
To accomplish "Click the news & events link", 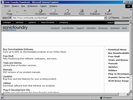I will click(48, 22).
